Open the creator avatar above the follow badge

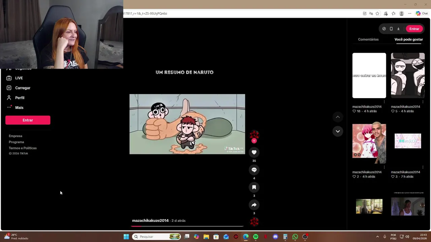[x=254, y=134]
